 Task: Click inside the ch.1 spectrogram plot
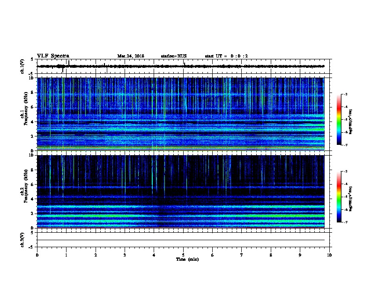(x=181, y=114)
